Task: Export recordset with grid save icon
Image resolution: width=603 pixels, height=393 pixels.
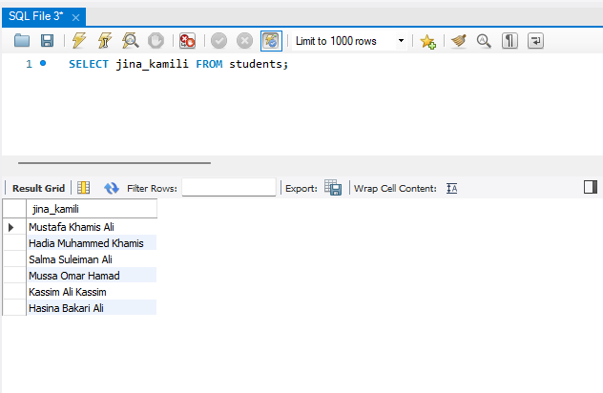Action: [333, 188]
